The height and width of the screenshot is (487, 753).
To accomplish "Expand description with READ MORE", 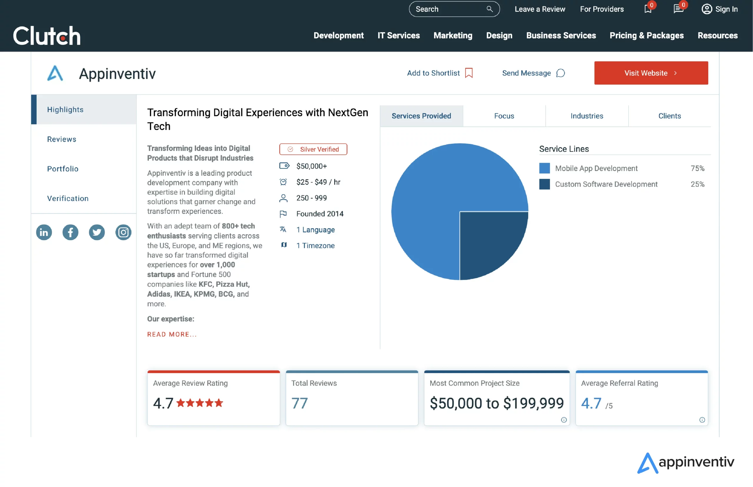I will pos(172,334).
